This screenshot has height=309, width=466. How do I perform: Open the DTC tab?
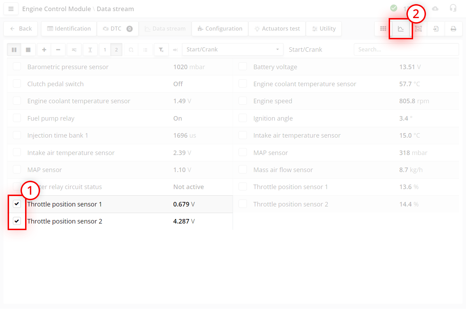pyautogui.click(x=117, y=29)
